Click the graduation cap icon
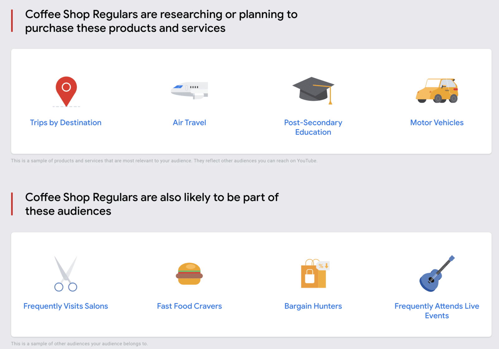Viewport: 499px width, 349px height. [x=313, y=90]
